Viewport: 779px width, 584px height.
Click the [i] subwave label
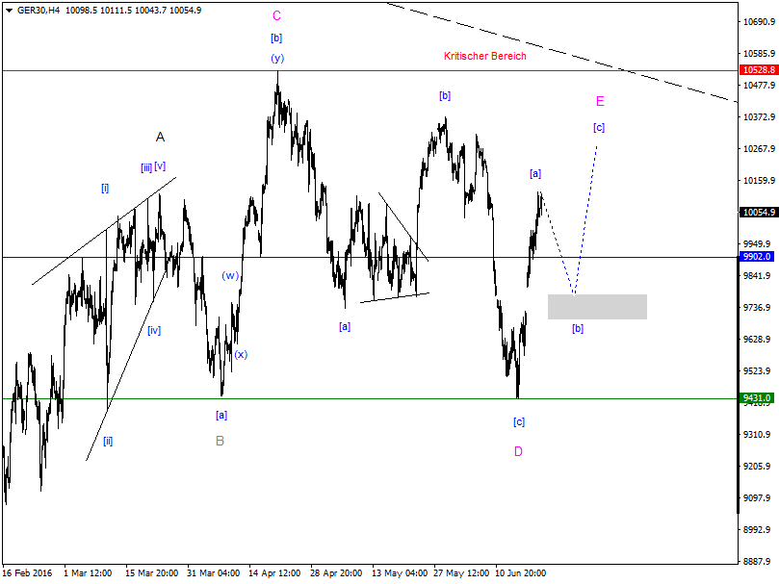(x=105, y=189)
